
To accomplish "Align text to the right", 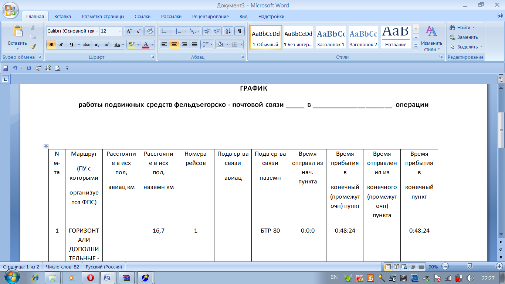I will click(184, 45).
